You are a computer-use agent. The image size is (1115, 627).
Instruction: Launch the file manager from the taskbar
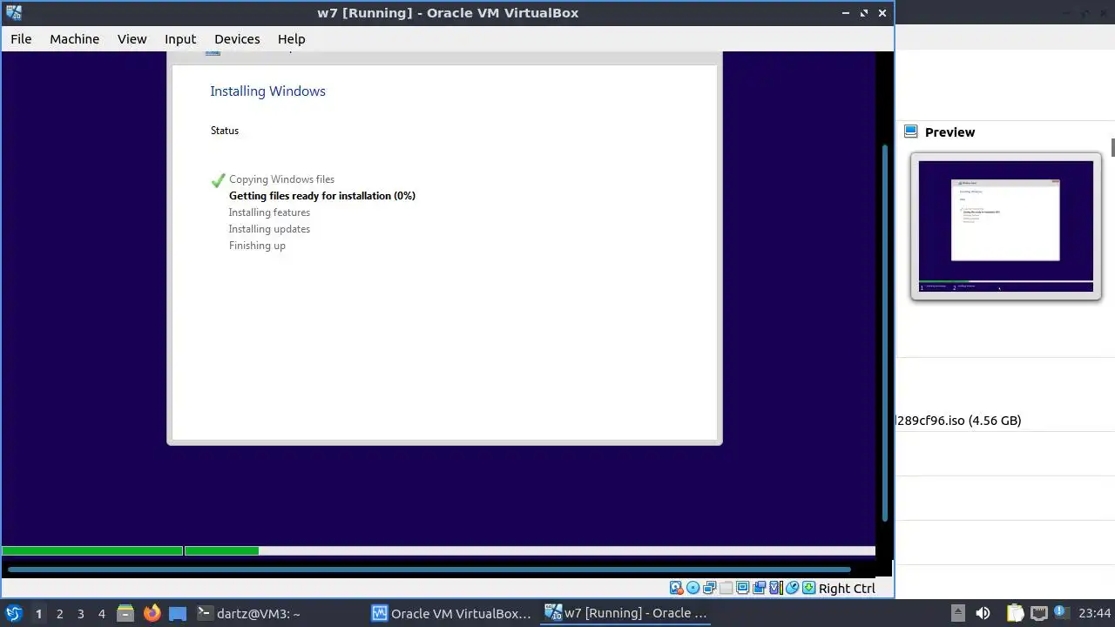click(x=125, y=613)
